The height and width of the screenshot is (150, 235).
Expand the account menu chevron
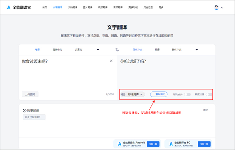click(222, 8)
